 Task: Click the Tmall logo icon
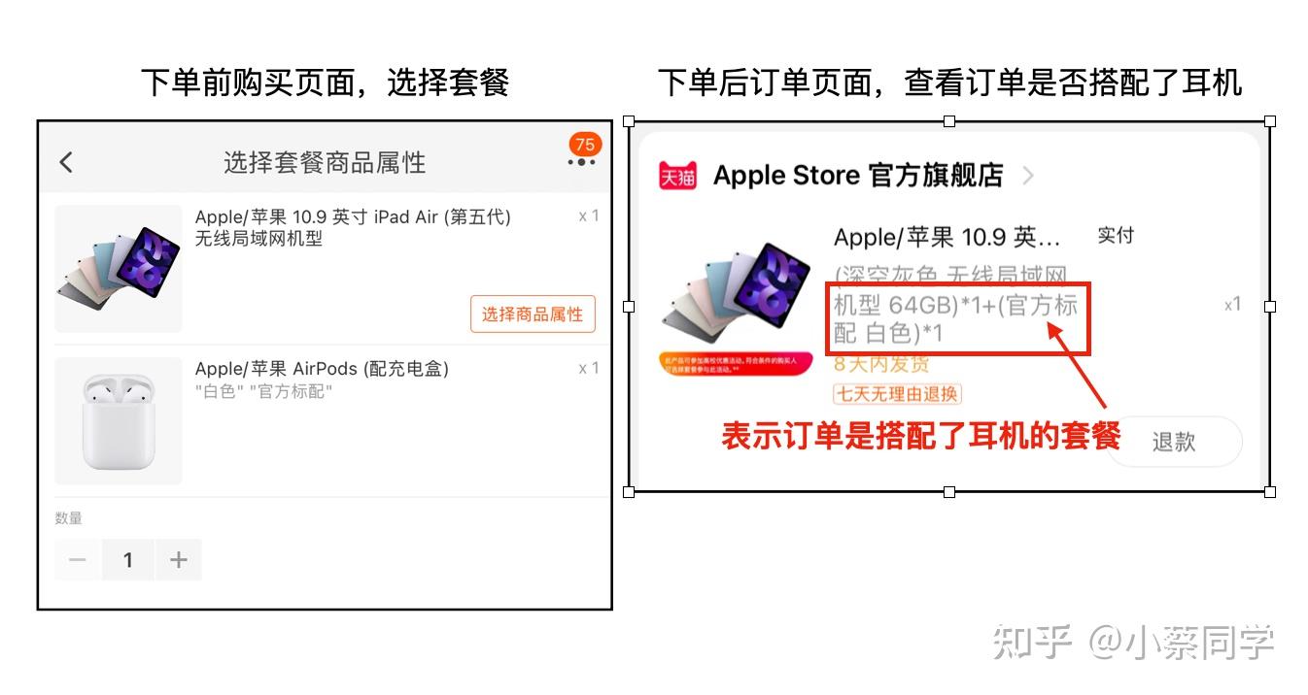677,177
